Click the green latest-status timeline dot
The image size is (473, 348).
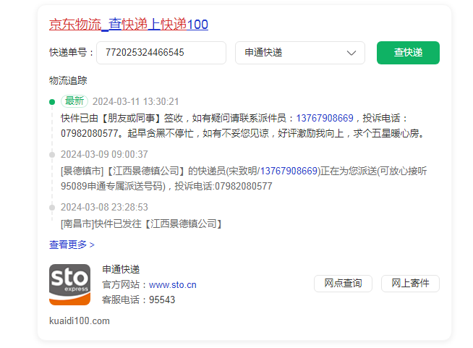pyautogui.click(x=52, y=102)
